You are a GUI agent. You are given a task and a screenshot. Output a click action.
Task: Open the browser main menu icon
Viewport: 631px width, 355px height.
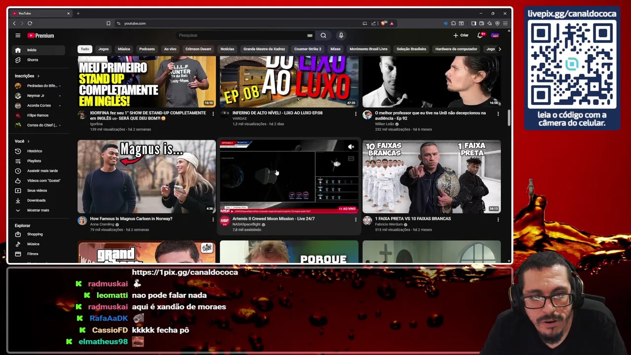pyautogui.click(x=505, y=23)
